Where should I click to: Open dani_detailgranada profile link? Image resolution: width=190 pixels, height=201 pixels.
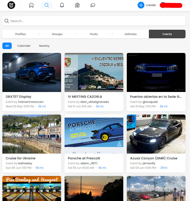click(94, 102)
